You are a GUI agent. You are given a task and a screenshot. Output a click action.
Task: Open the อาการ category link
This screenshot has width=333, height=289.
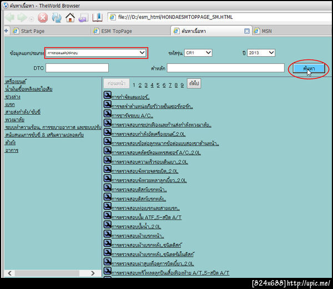point(12,150)
